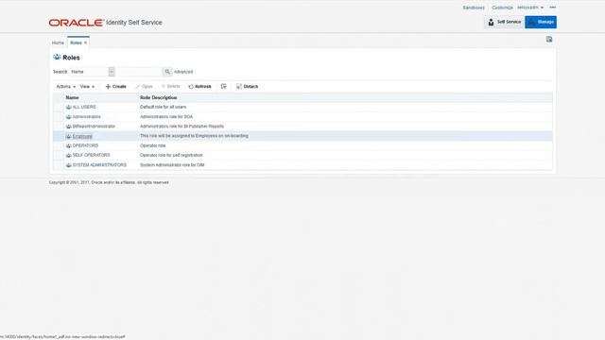Open the Administrators role link
The image size is (605, 340).
[x=86, y=116]
